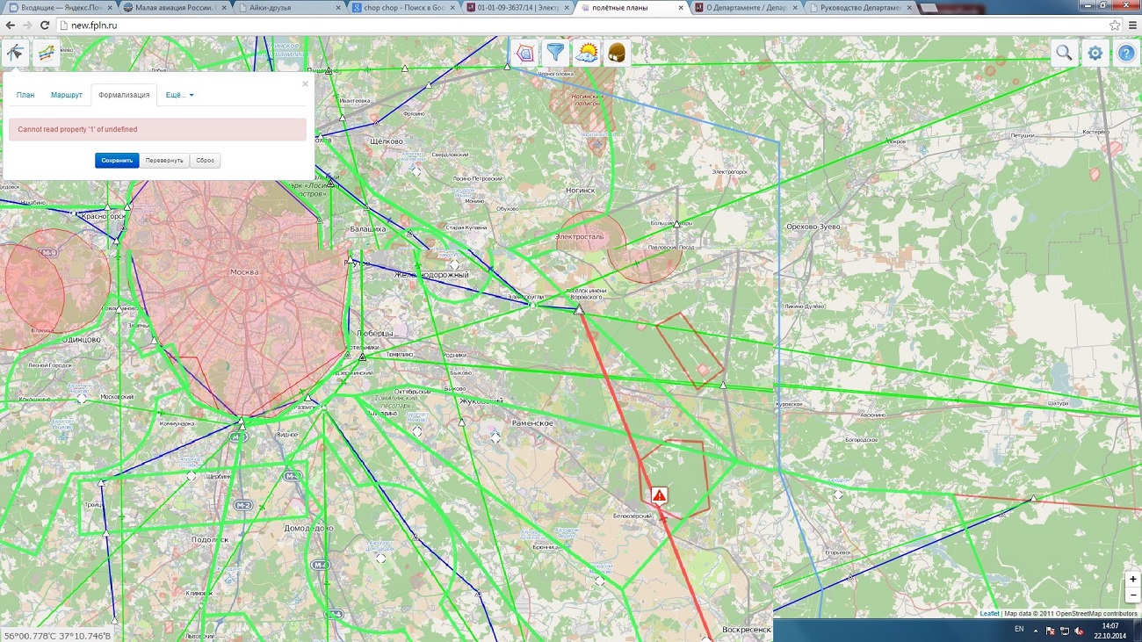Open the aircraft flight plan tool

15,54
